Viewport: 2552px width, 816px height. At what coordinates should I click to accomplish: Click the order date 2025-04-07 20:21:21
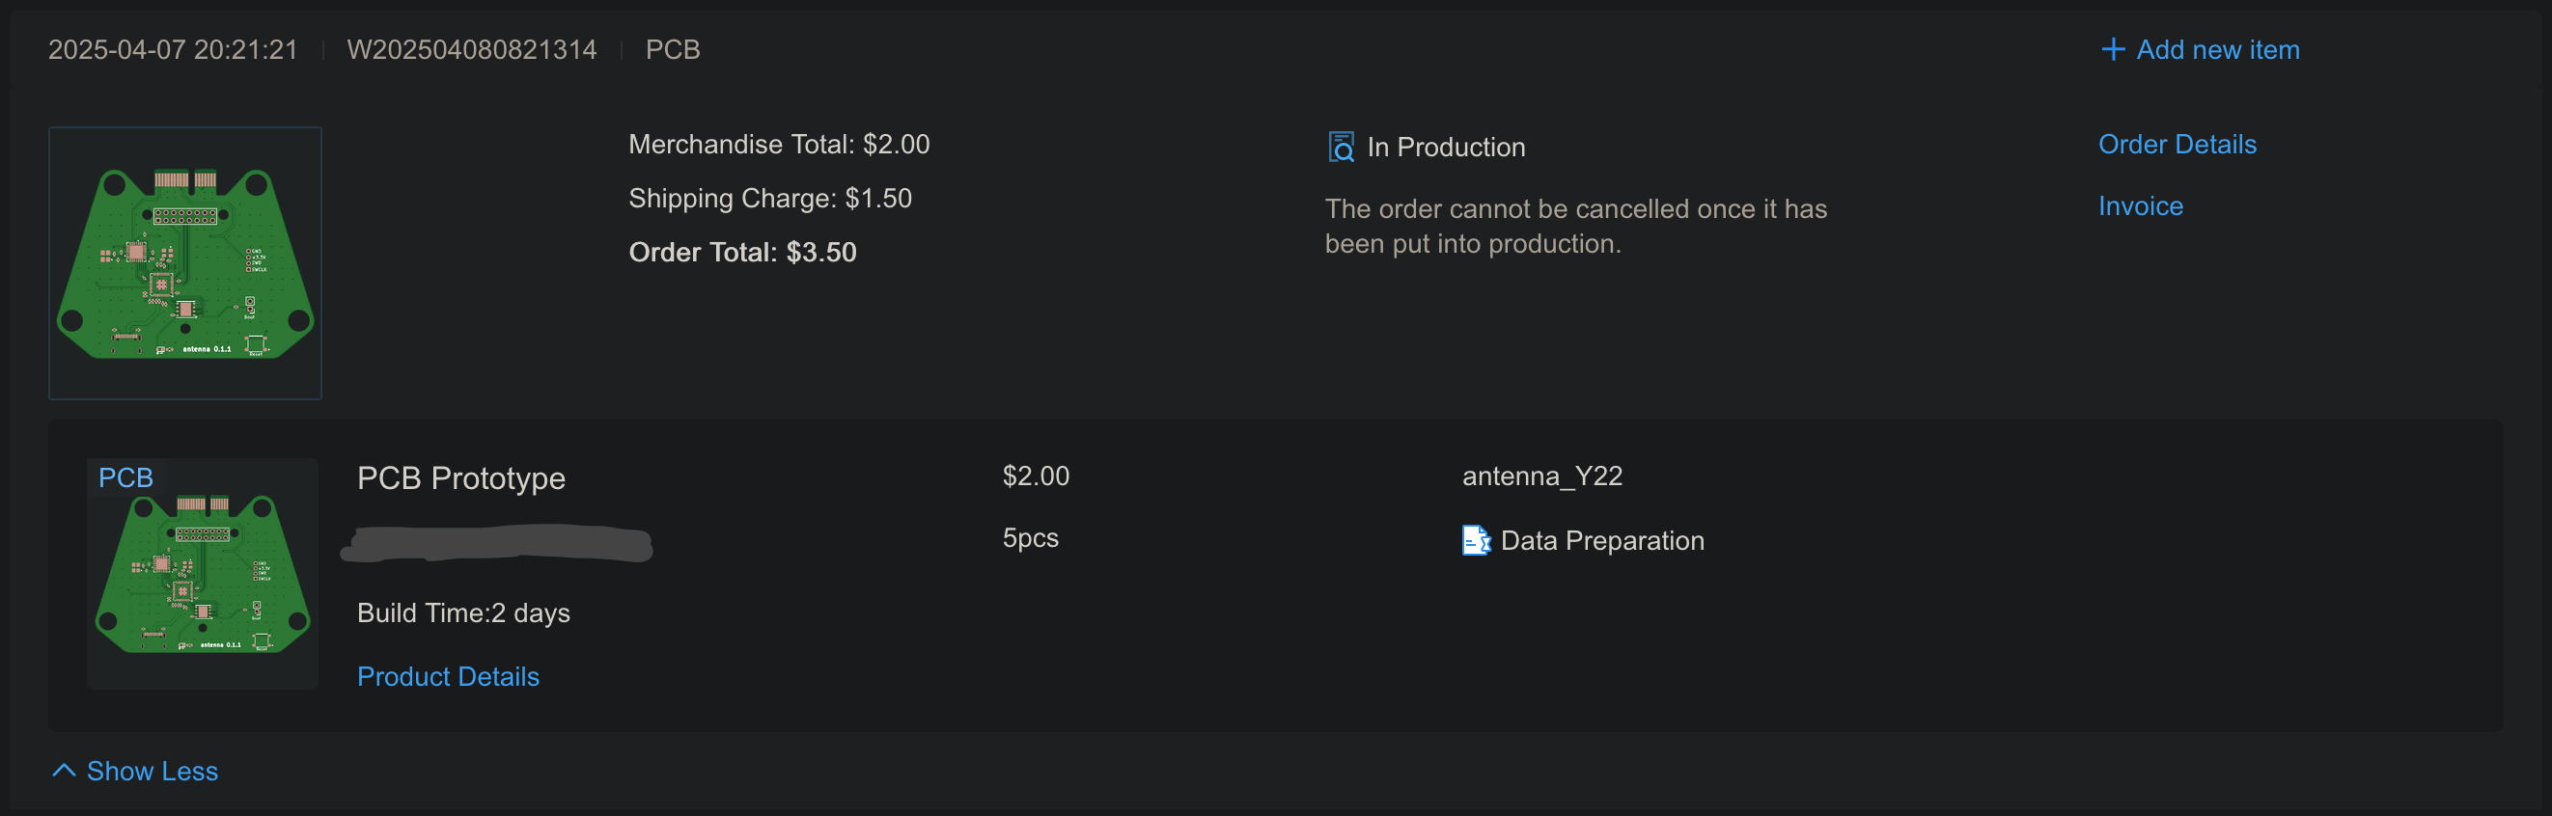(x=174, y=49)
